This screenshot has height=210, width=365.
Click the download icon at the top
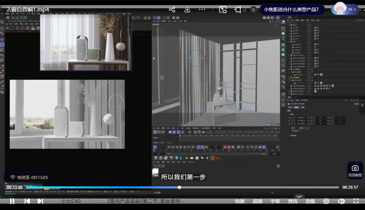[187, 9]
